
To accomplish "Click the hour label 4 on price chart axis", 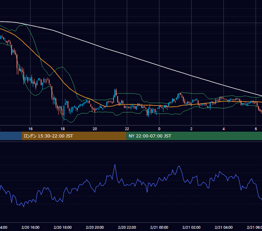I will 223,129.
